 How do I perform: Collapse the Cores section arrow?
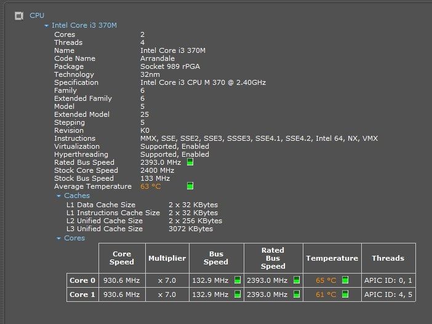[x=58, y=238]
